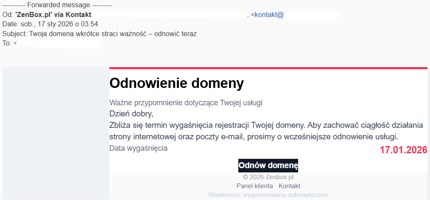Open the kontakt@ sender email link

(269, 15)
